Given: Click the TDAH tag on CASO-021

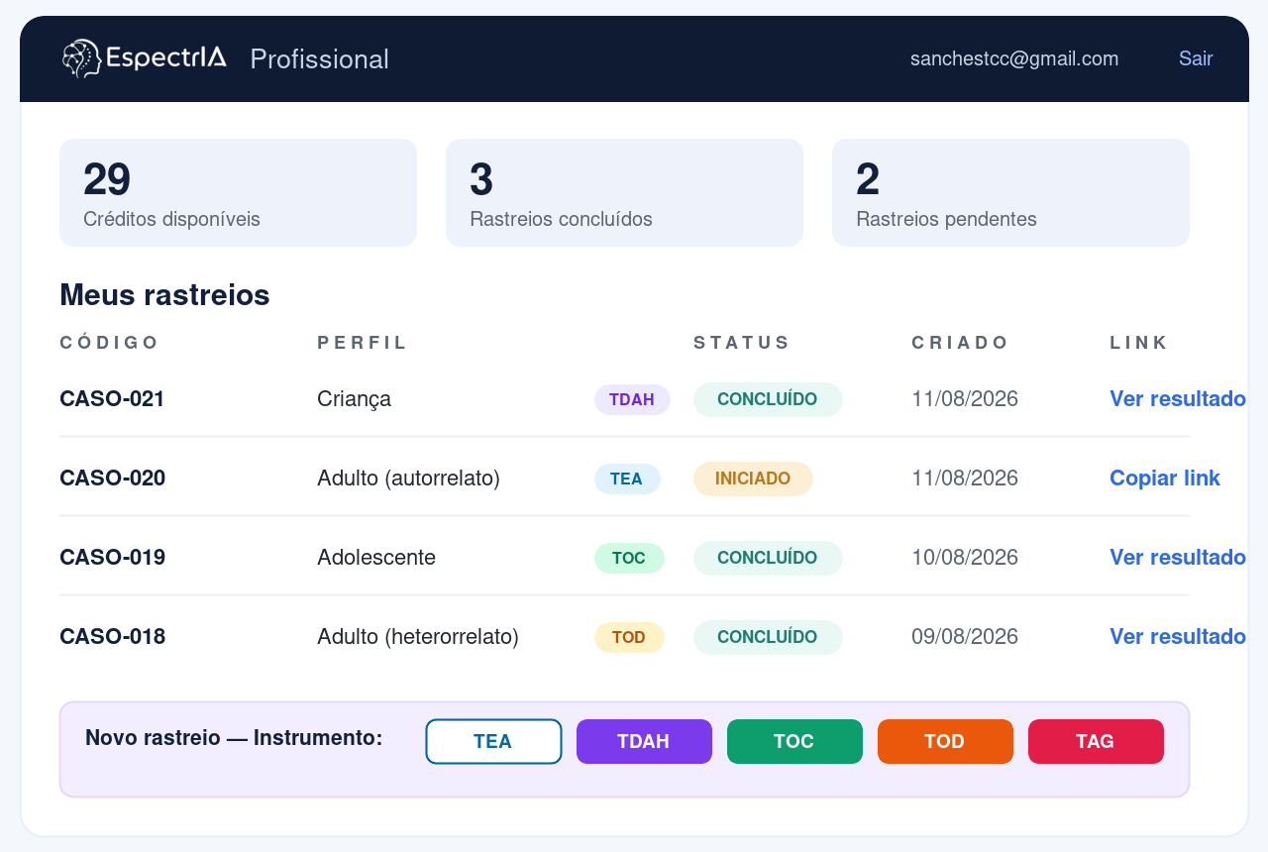Looking at the screenshot, I should coord(632,399).
